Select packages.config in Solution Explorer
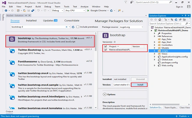This screenshot has height=118, width=192. (x=170, y=63)
